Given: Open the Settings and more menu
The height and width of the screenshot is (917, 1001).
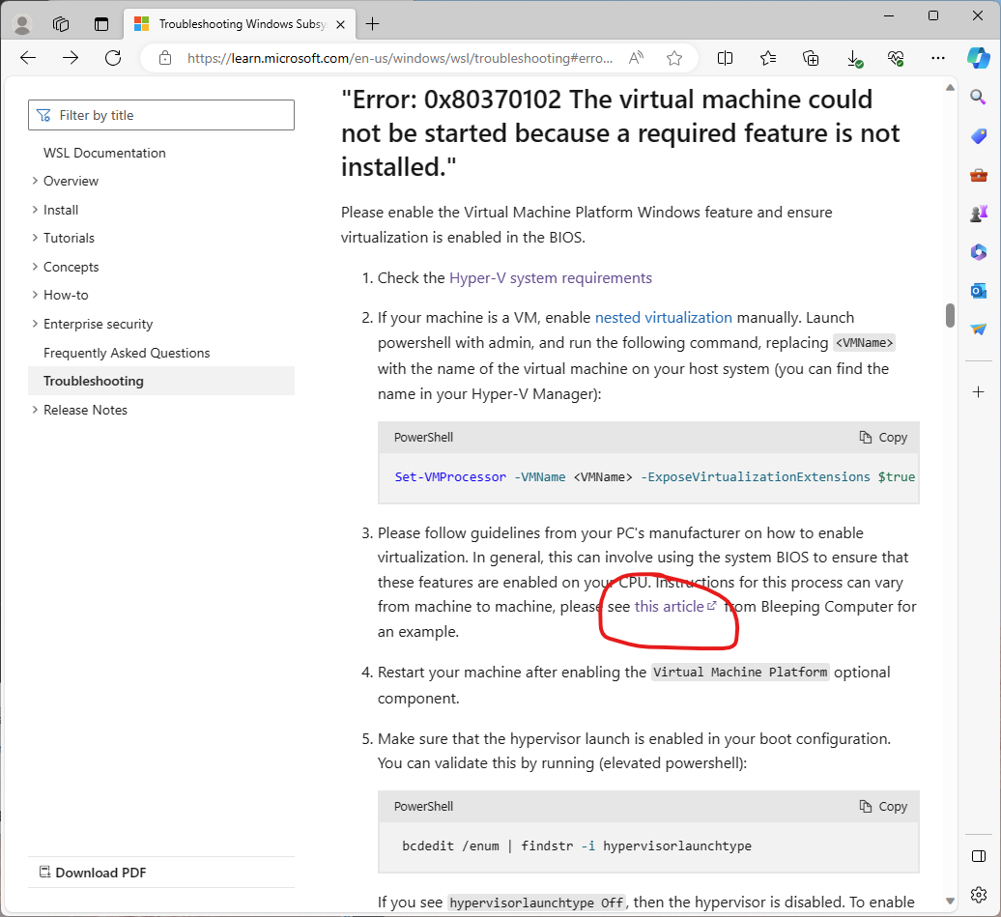Looking at the screenshot, I should (937, 58).
